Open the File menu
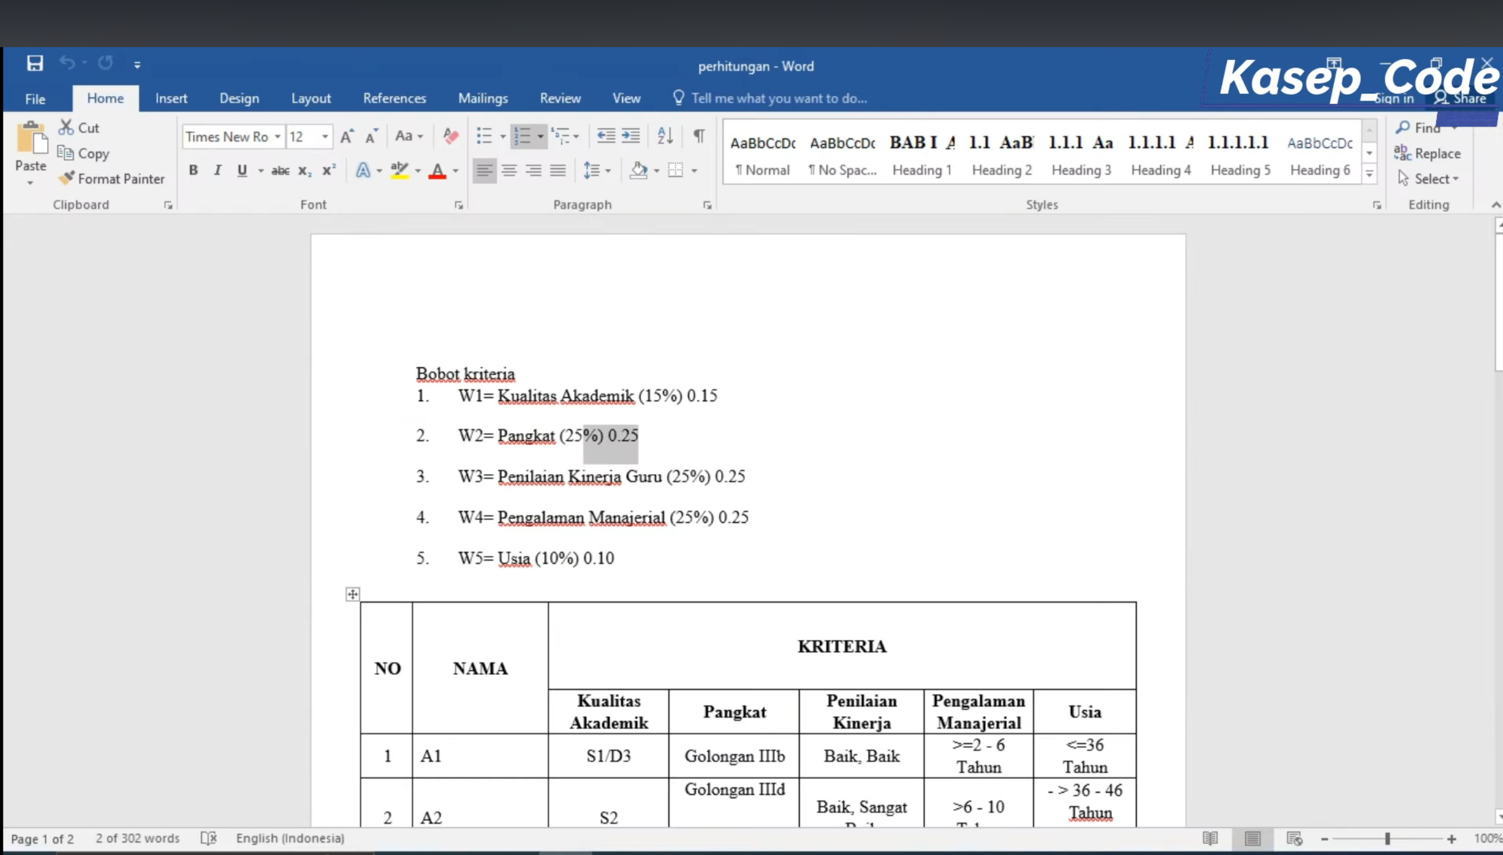1503x855 pixels. click(35, 98)
